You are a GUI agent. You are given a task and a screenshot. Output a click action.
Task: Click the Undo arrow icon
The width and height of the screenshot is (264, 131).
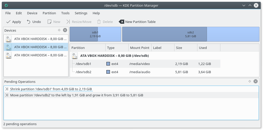[29, 22]
